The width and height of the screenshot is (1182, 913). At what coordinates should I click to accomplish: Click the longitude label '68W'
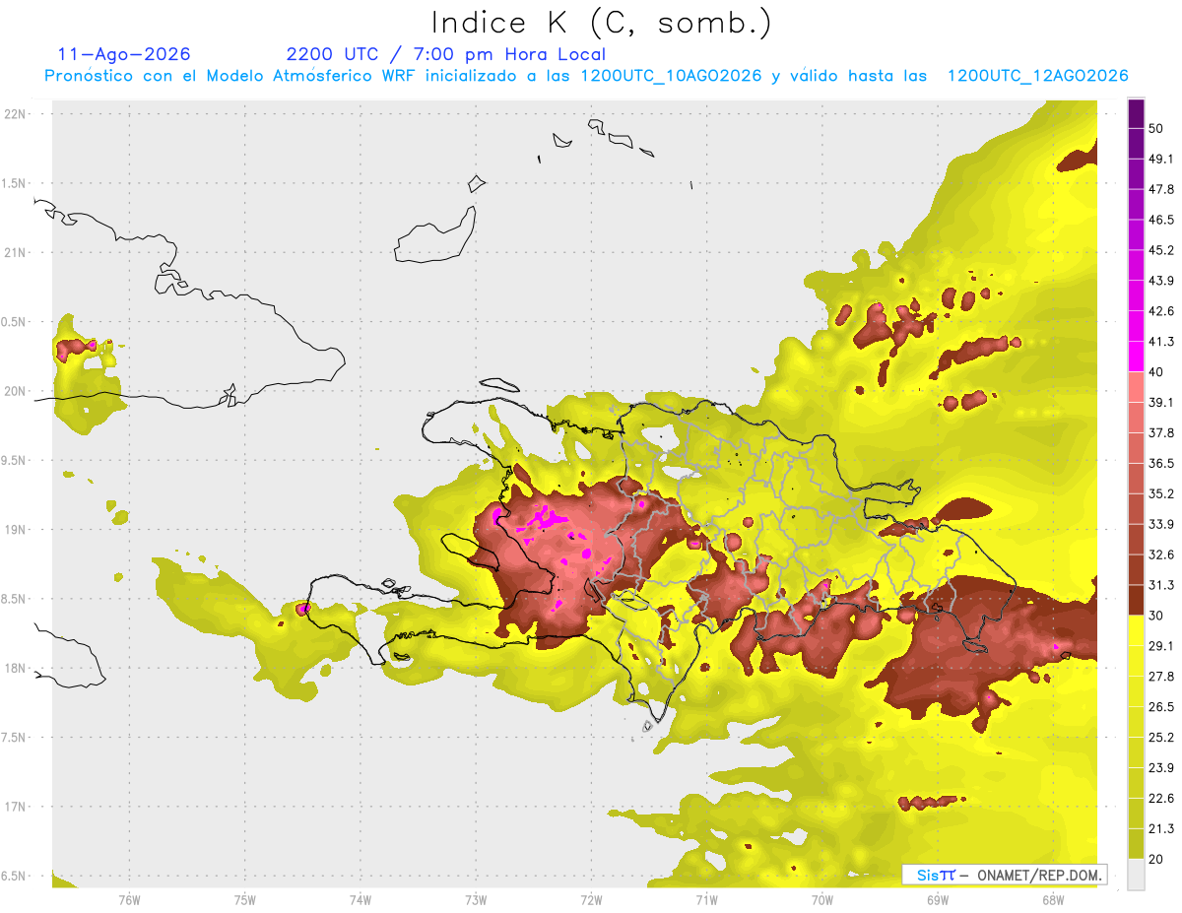click(1053, 898)
